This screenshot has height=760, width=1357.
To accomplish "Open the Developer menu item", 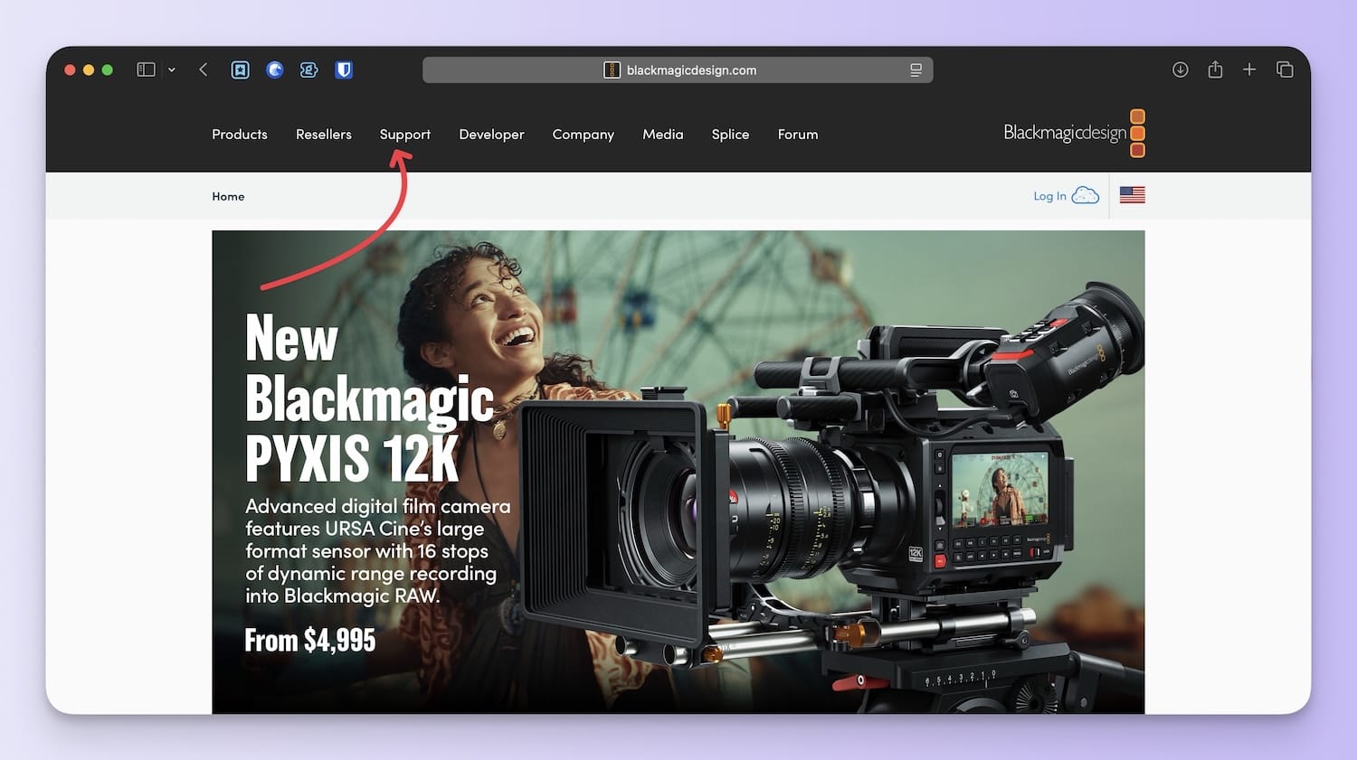I will coord(491,135).
